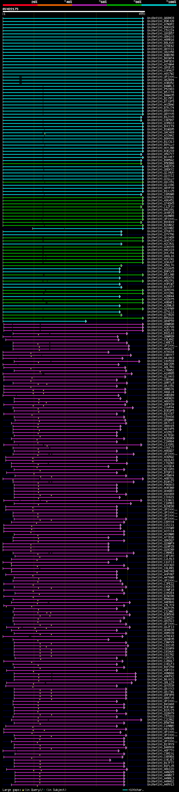This screenshot has height=792, width=179.
Task: Select label UniRef100_Q8WRQ8
Action: point(161,324)
